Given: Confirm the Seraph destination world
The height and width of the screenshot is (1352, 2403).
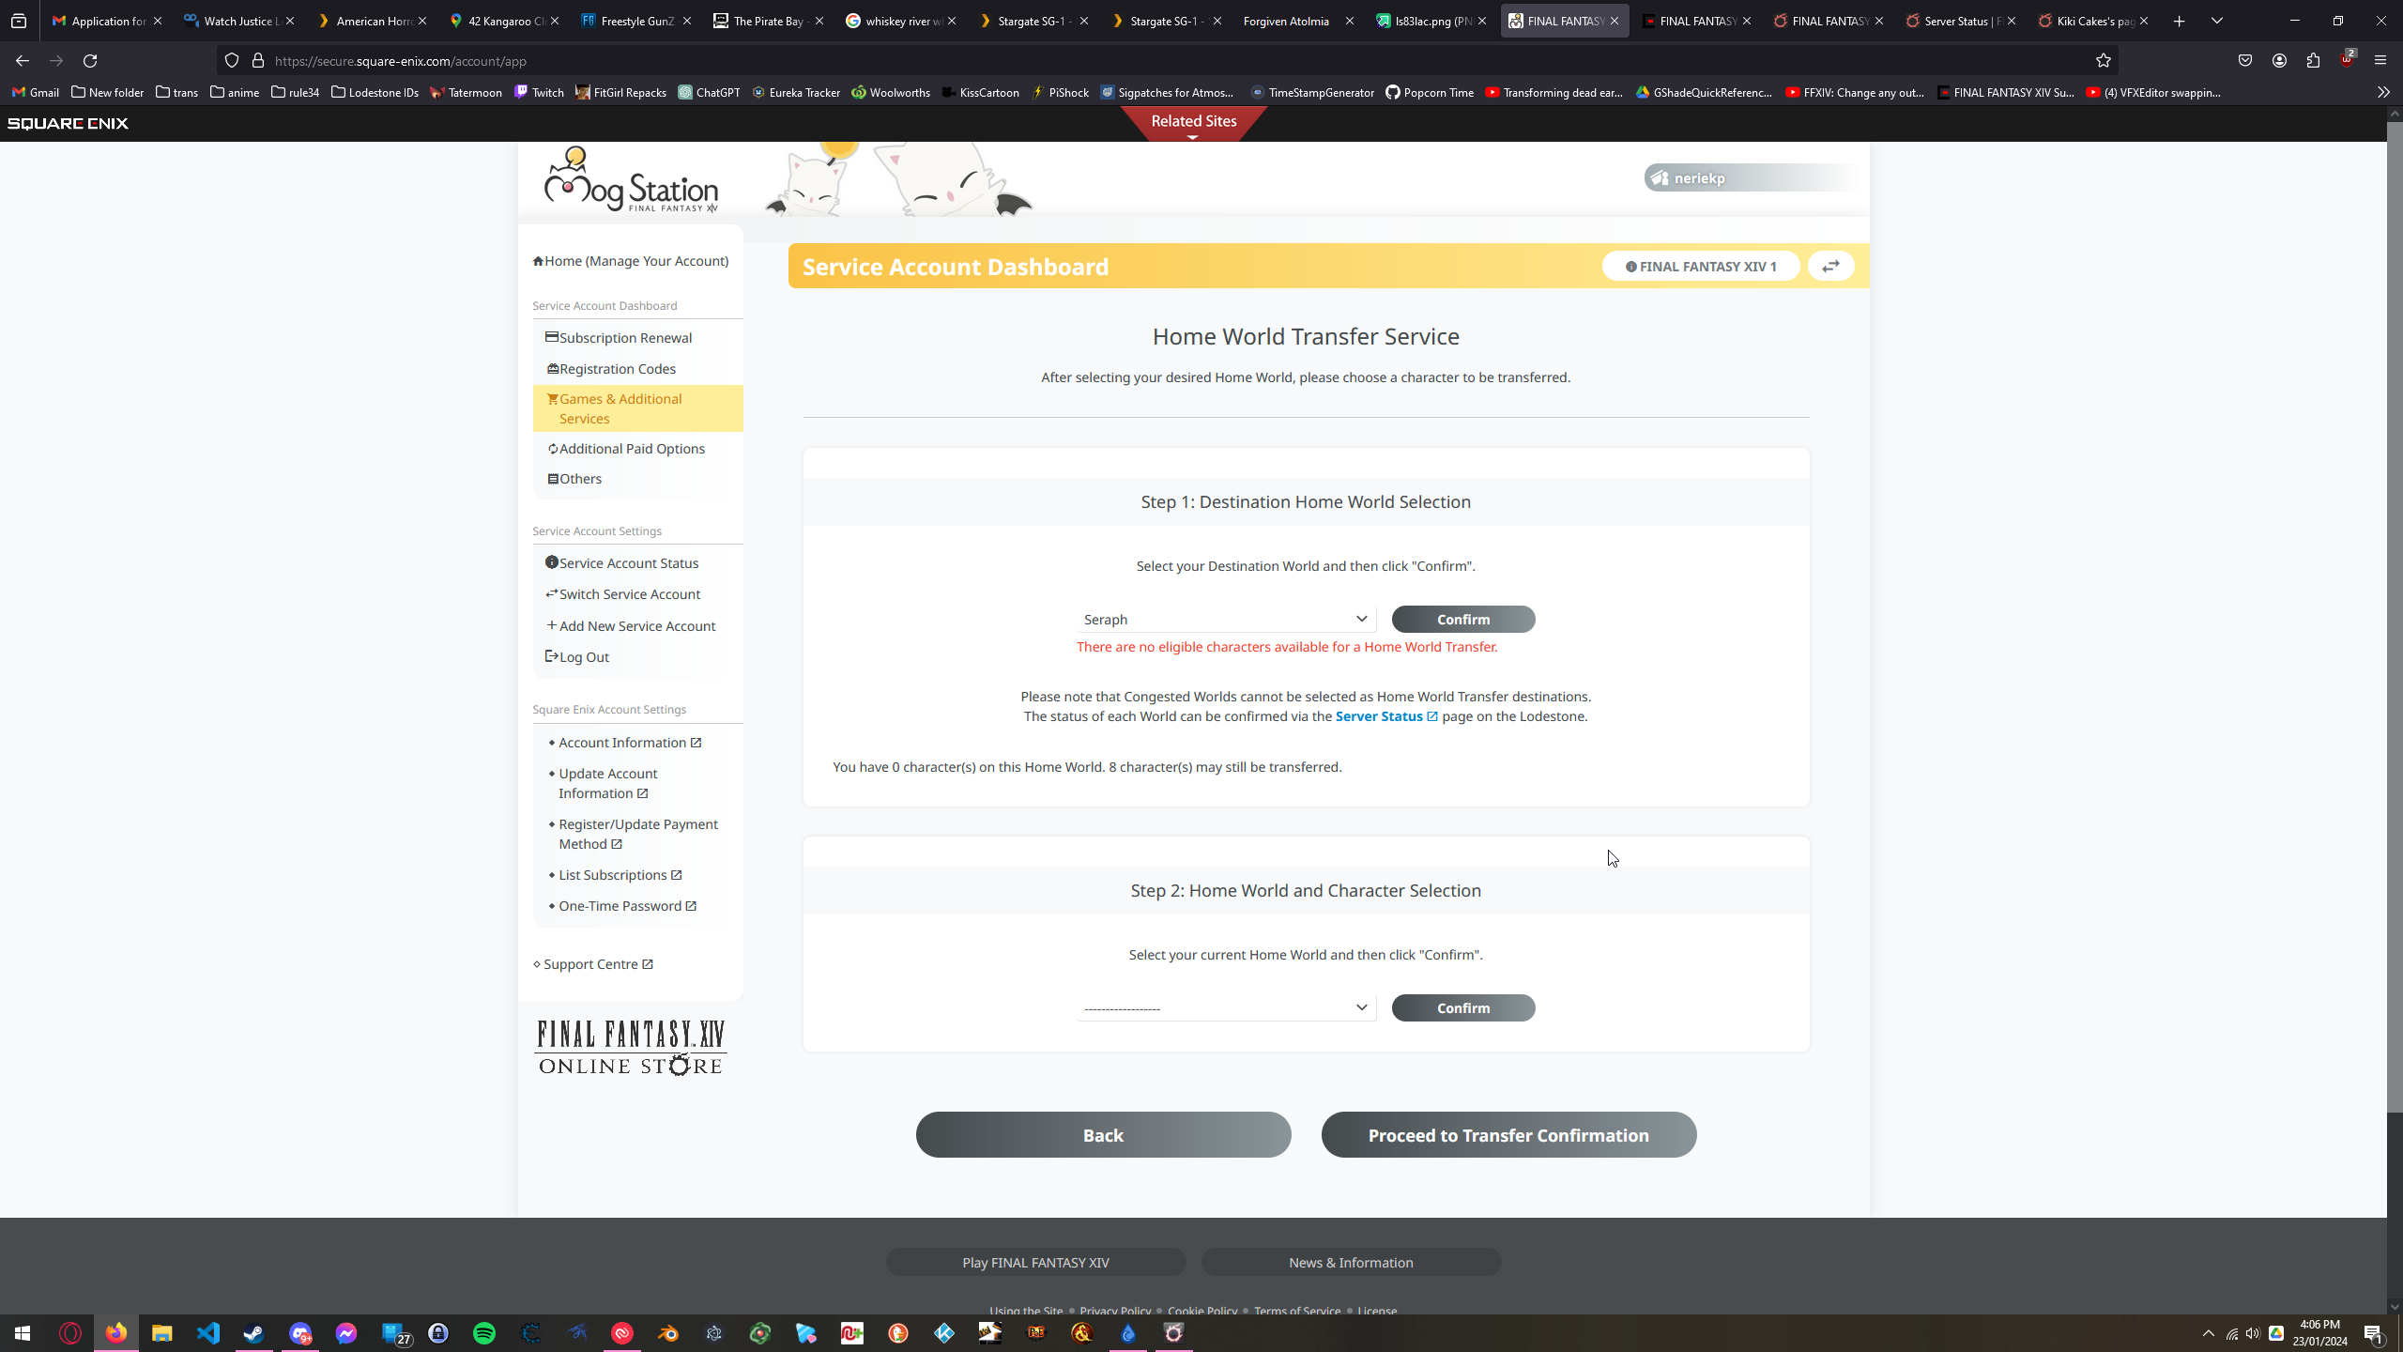Looking at the screenshot, I should tap(1463, 620).
